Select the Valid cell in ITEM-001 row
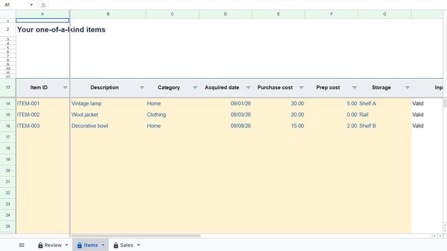 coord(427,103)
